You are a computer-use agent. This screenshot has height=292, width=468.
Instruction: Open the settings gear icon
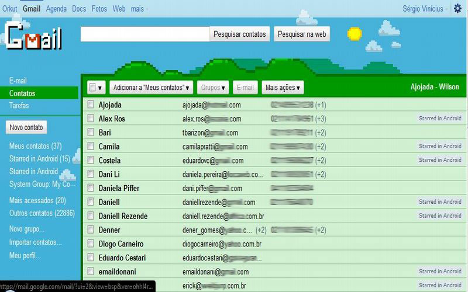457,8
